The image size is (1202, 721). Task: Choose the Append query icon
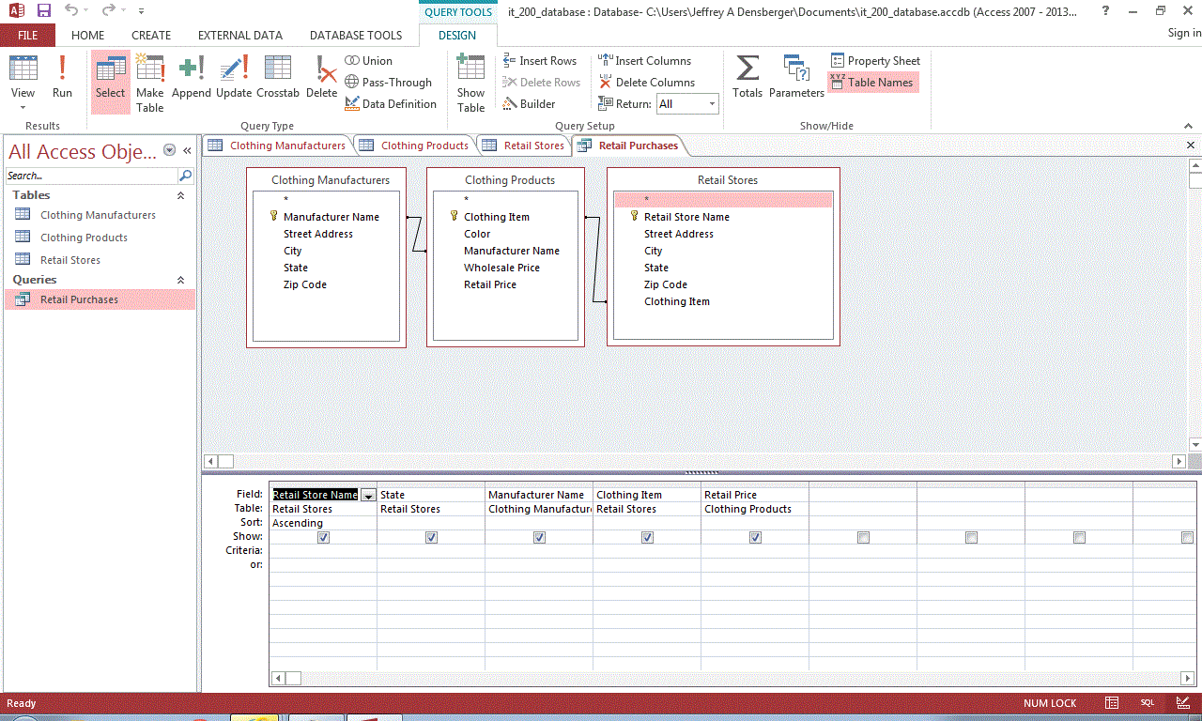pos(192,77)
